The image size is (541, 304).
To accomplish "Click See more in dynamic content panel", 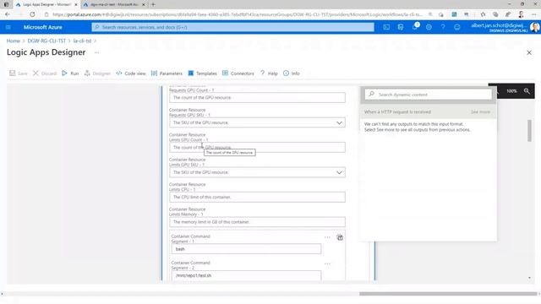I will pos(480,112).
